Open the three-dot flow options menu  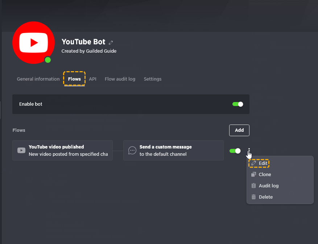pyautogui.click(x=249, y=151)
